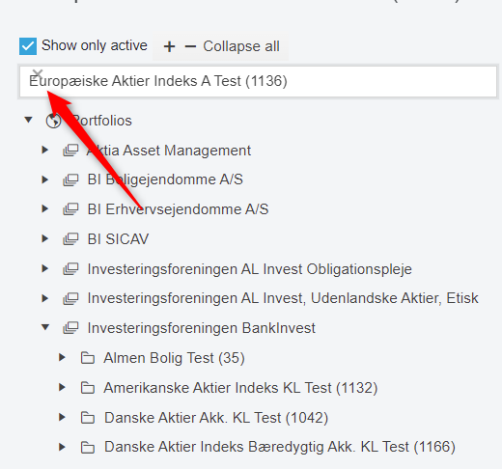The image size is (502, 469).
Task: Click the plus expand-all icon
Action: point(169,46)
